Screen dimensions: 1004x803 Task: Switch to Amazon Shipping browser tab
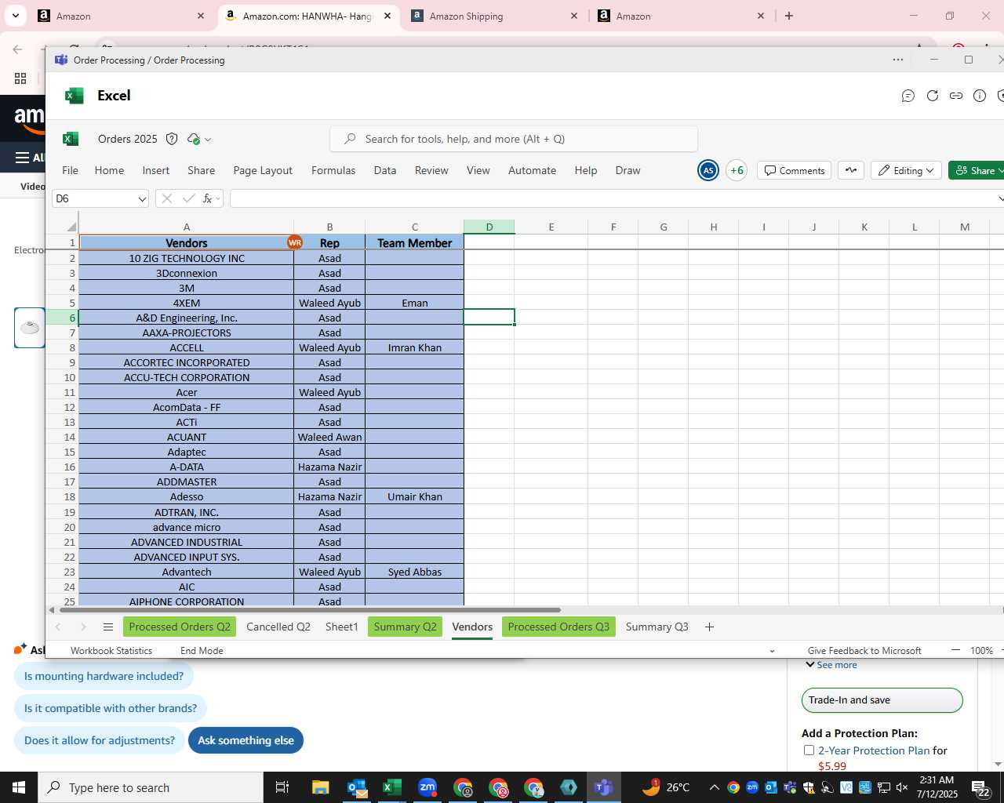496,16
